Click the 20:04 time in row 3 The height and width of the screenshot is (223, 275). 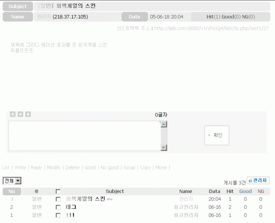(x=214, y=199)
